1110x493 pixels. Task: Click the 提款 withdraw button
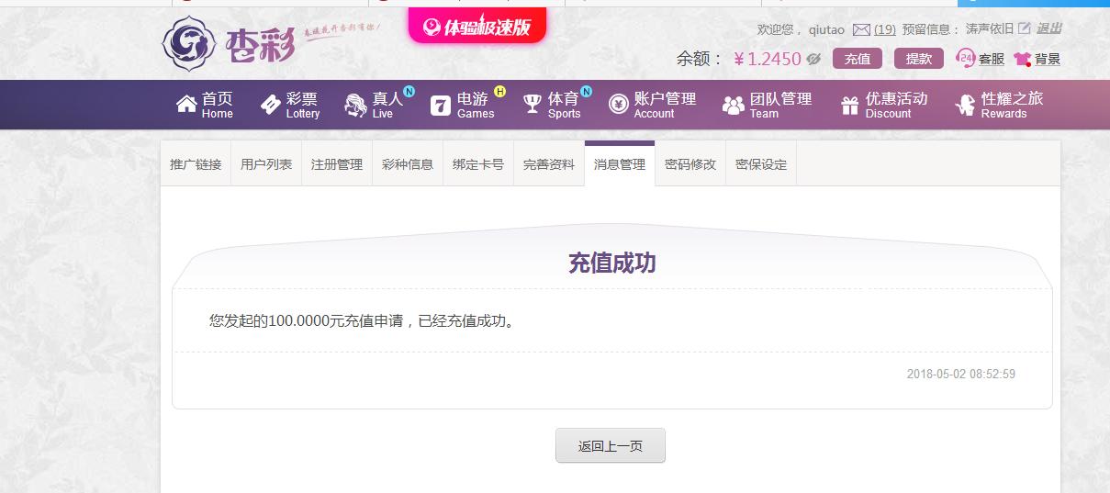click(919, 59)
